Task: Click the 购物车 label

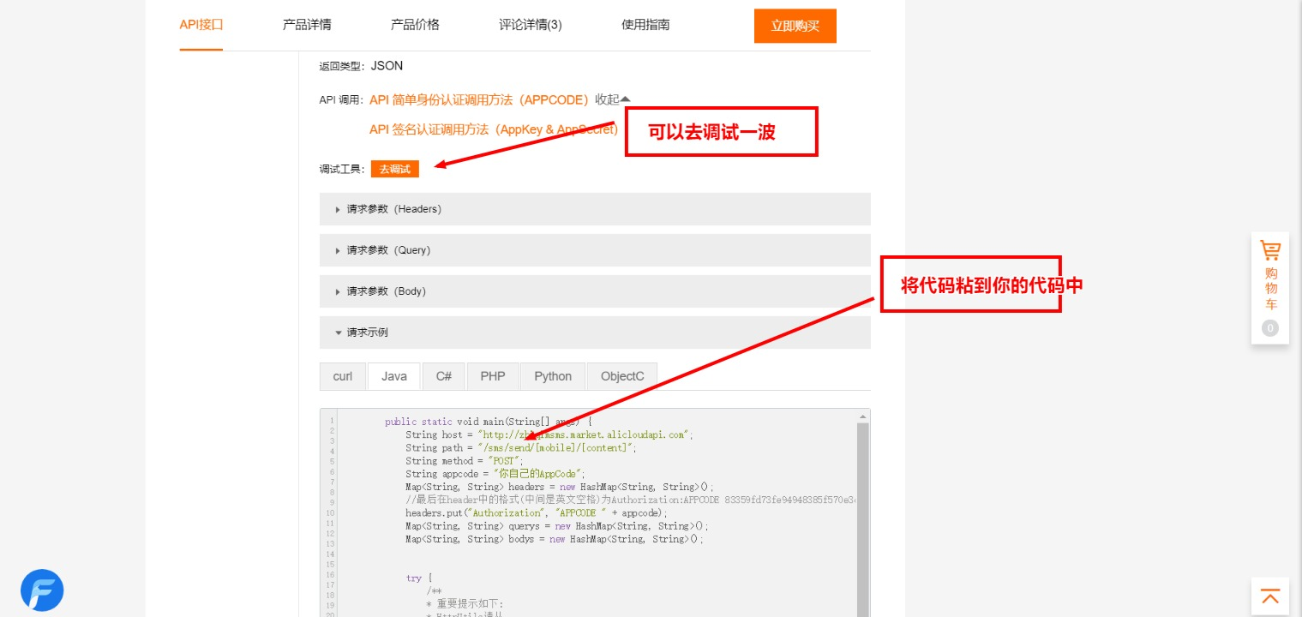Action: 1270,289
